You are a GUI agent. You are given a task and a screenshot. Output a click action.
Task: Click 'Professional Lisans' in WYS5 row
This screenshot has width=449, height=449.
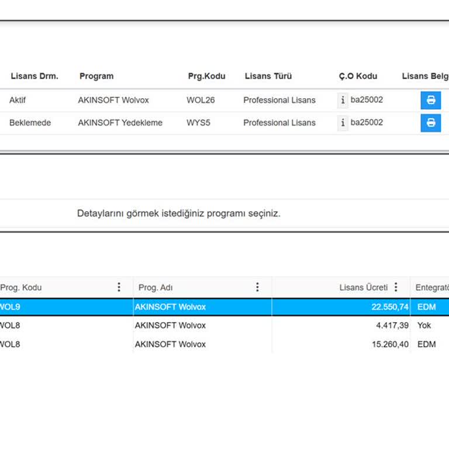(x=279, y=123)
